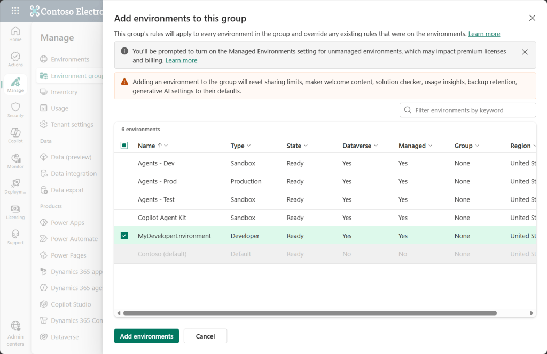This screenshot has width=547, height=354.
Task: Open the app launcher waffle icon
Action: [15, 11]
